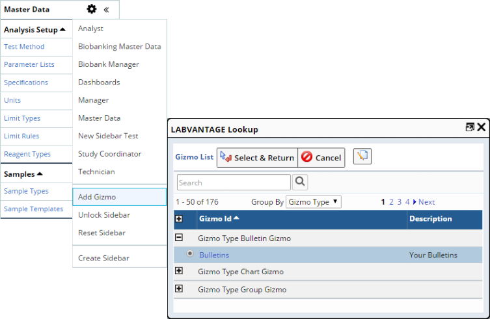Click the '1 - 50 of 176' record count
This screenshot has width=490, height=319.
[x=197, y=202]
